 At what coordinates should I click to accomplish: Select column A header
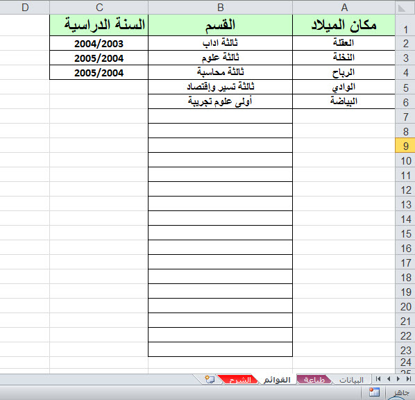tap(344, 8)
